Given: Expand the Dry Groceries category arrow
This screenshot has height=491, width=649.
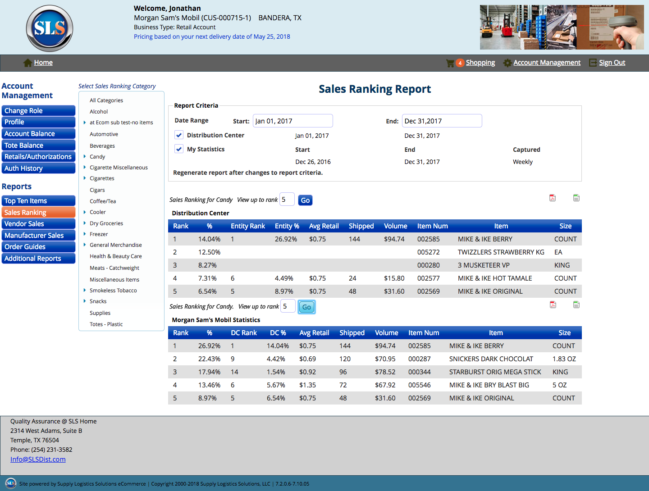Looking at the screenshot, I should [84, 223].
